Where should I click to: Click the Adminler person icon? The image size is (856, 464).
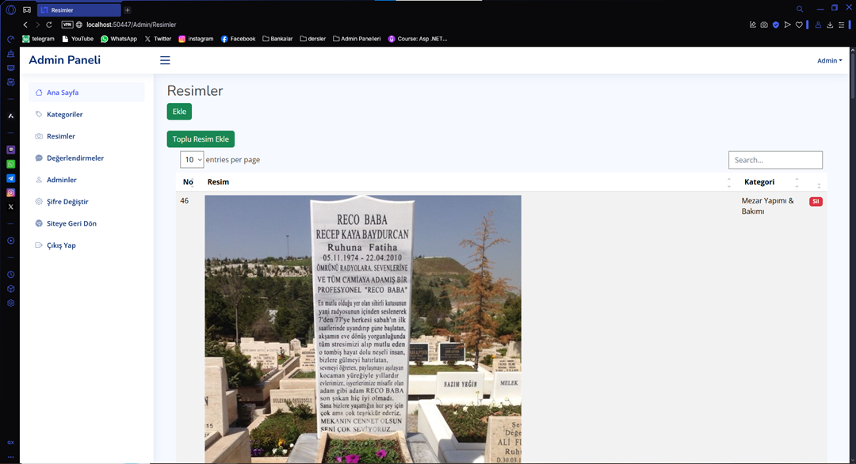click(x=39, y=180)
